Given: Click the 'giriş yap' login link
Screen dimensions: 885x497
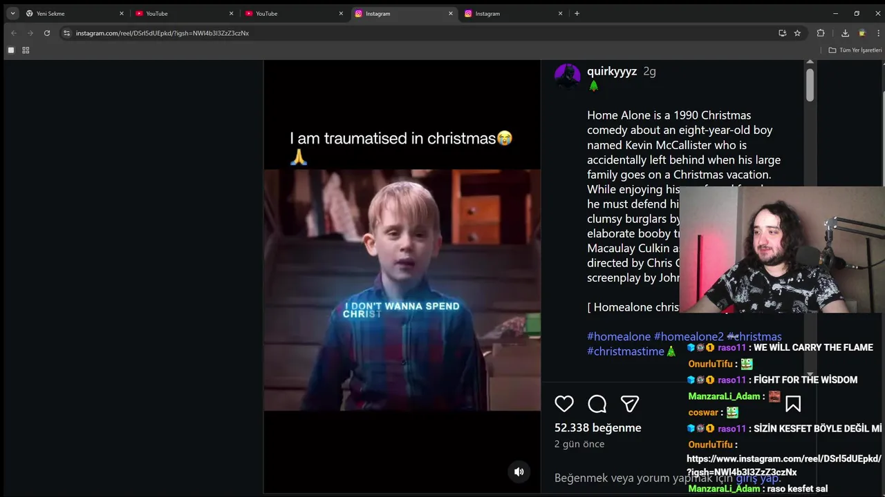Looking at the screenshot, I should [x=756, y=478].
